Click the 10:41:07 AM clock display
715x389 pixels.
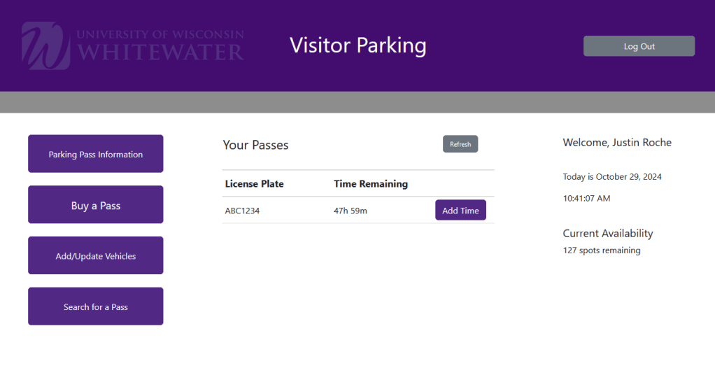[x=586, y=199]
